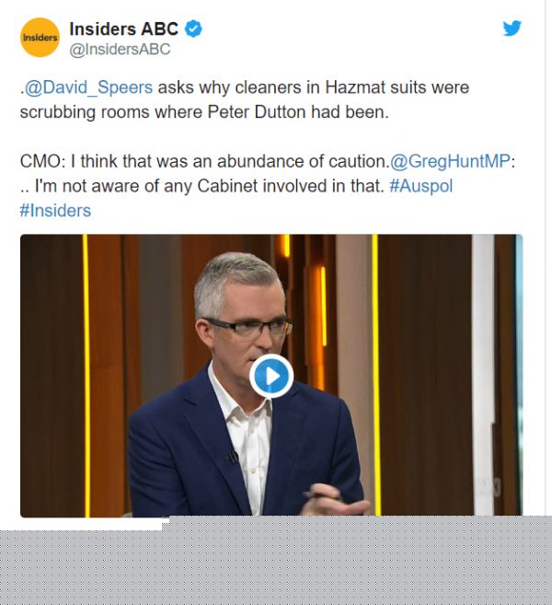Image resolution: width=552 pixels, height=605 pixels.
Task: Open the Insiders ABC display name
Action: [123, 29]
